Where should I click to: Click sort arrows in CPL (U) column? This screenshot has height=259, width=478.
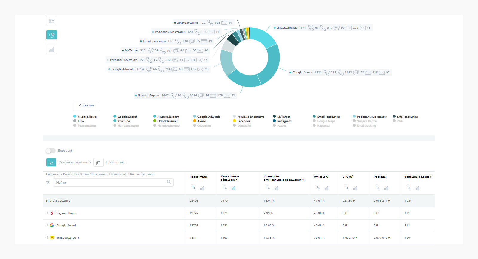347,188
